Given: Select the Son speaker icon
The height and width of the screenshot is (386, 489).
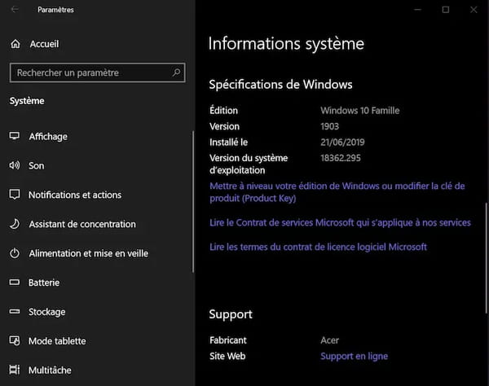Looking at the screenshot, I should click(x=15, y=165).
